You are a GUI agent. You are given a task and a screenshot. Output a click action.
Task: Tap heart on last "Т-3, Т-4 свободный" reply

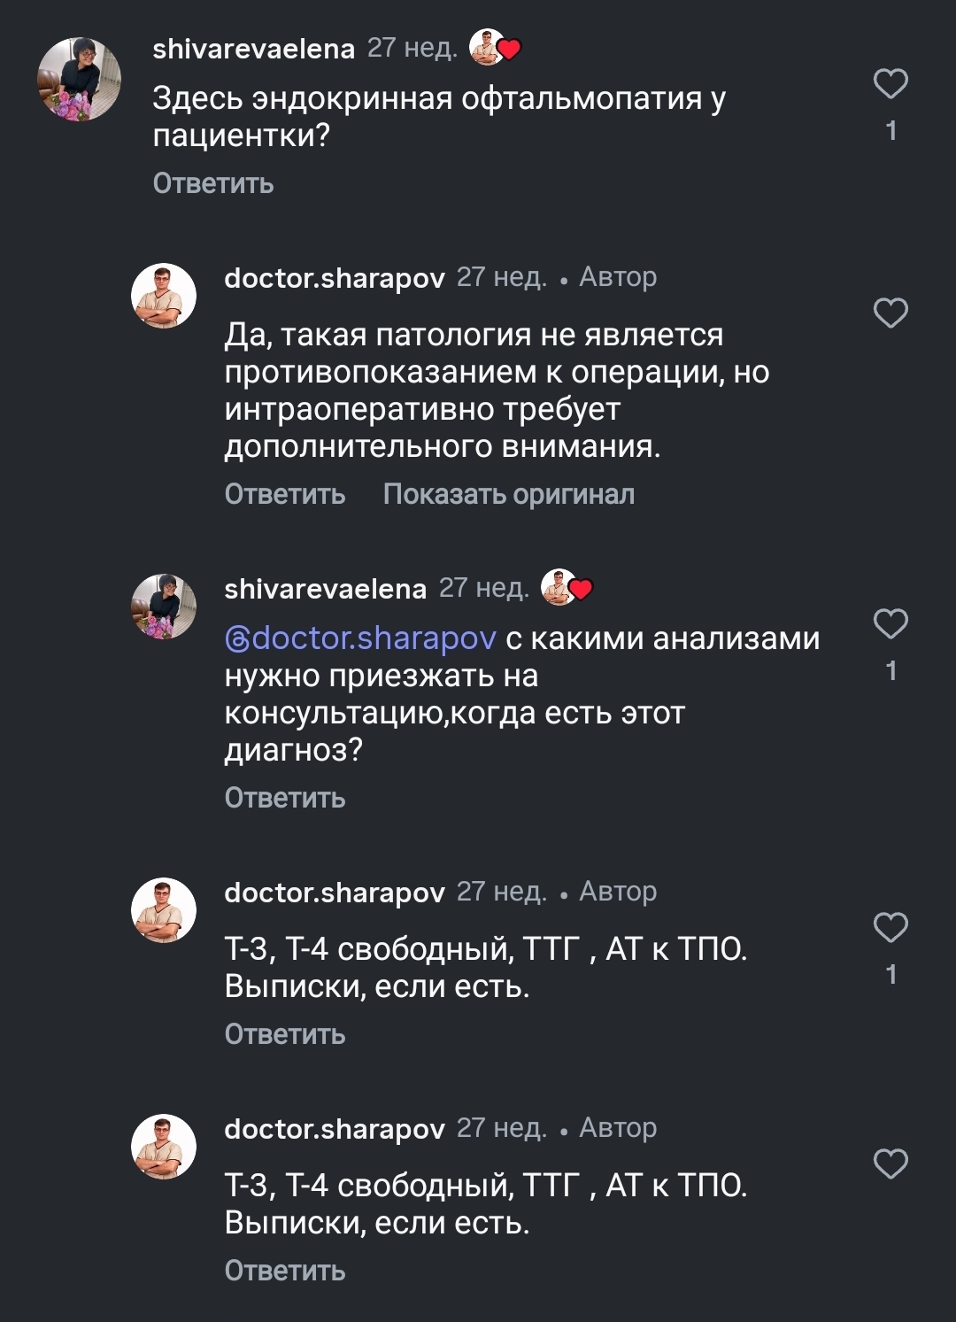pyautogui.click(x=890, y=1164)
